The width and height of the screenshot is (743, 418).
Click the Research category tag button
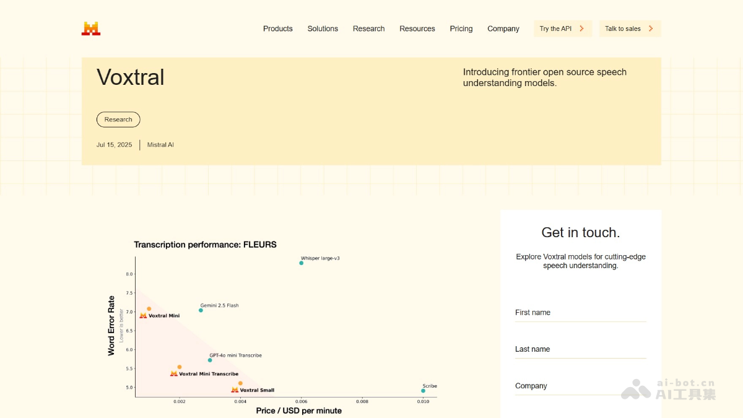118,120
